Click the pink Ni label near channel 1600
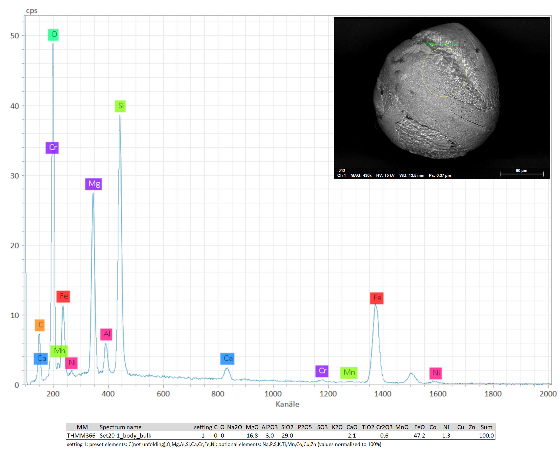The width and height of the screenshot is (560, 460). pyautogui.click(x=436, y=373)
